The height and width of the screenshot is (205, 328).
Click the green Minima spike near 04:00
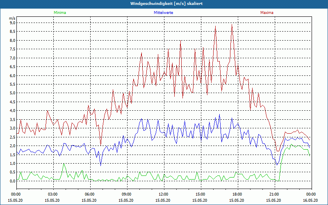(64, 164)
